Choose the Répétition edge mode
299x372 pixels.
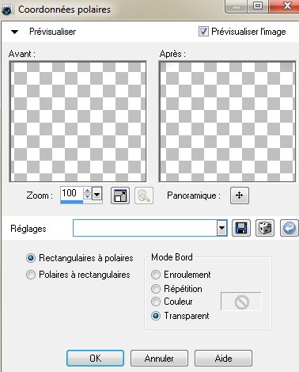[156, 289]
